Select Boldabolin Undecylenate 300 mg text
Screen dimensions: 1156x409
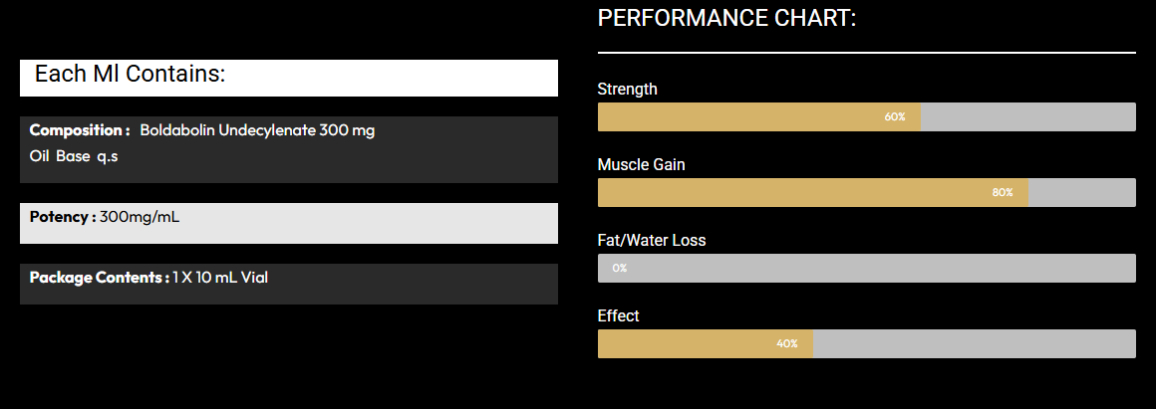257,130
